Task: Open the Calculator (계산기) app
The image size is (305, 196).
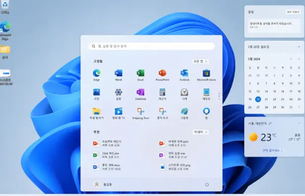Action: (163, 95)
